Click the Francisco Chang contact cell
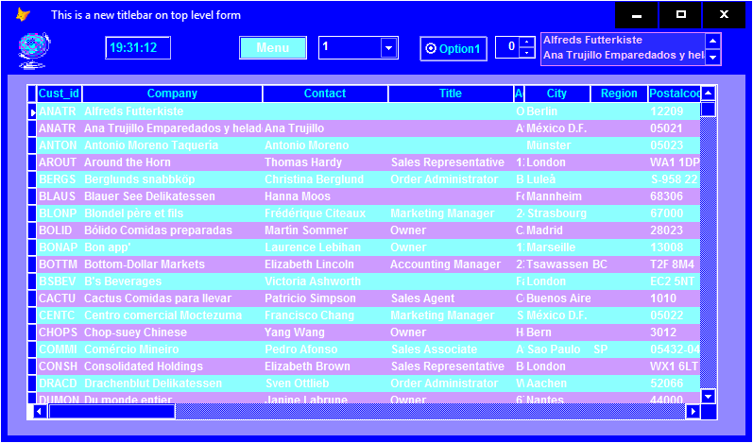 (x=325, y=315)
